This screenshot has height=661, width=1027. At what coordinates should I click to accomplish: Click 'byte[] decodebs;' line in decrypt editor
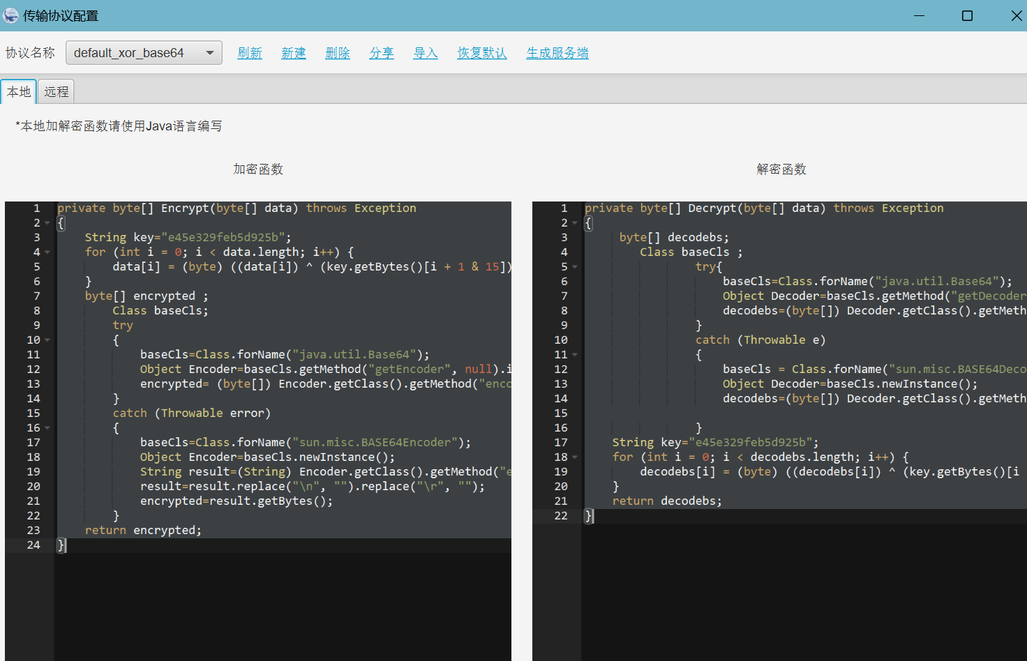coord(674,238)
